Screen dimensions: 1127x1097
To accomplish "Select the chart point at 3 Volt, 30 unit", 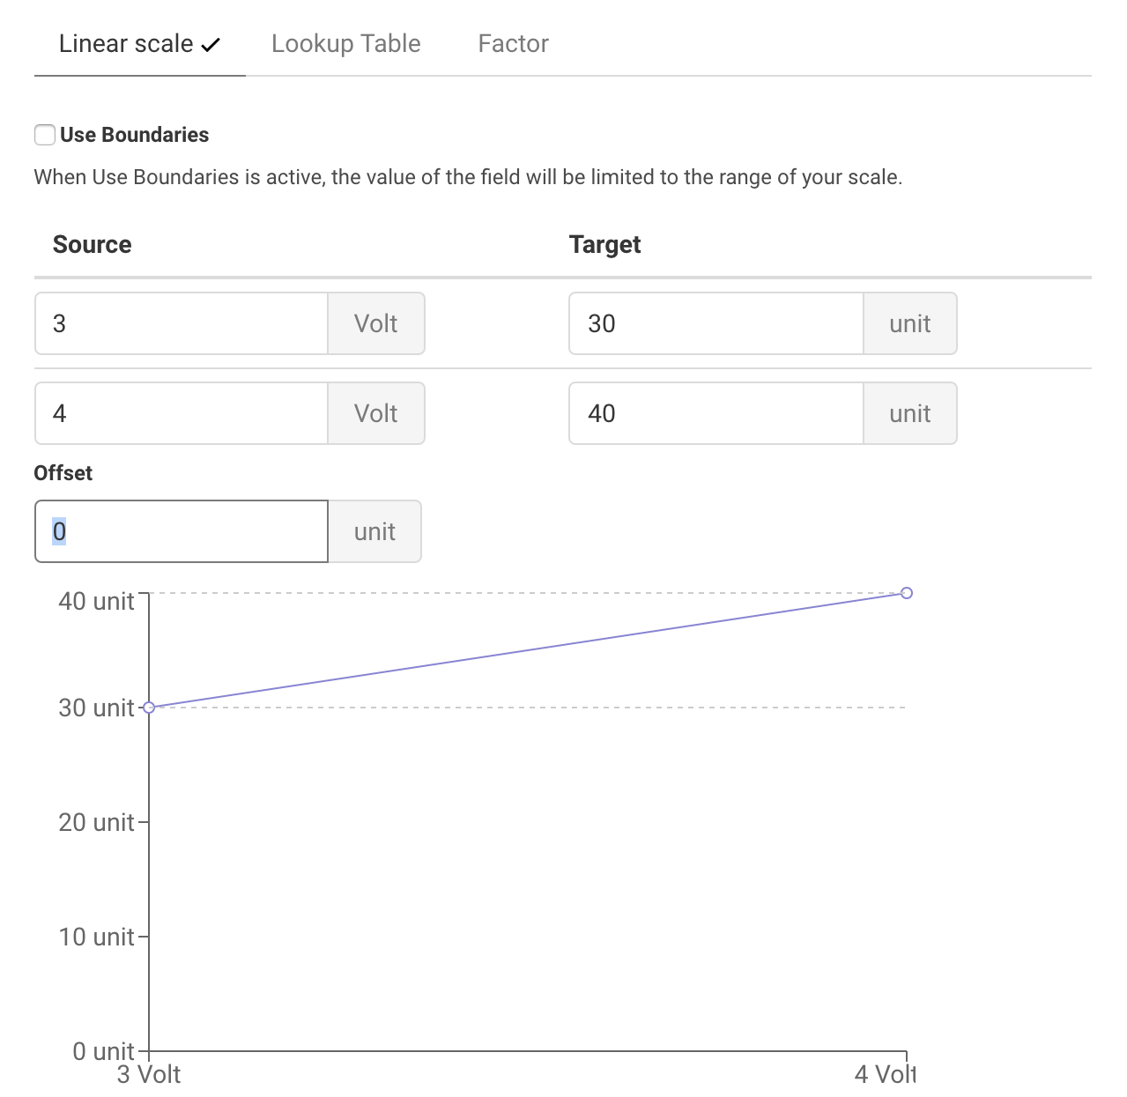I will point(149,708).
